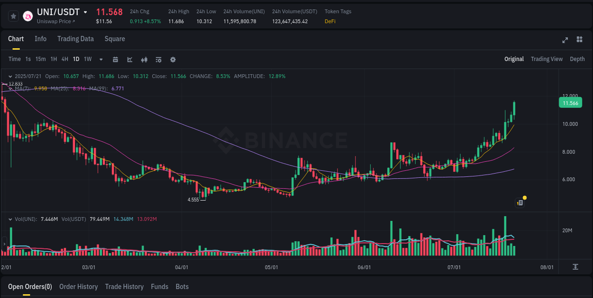The height and width of the screenshot is (298, 593).
Task: Click the Uniswap token logo
Action: coord(27,16)
